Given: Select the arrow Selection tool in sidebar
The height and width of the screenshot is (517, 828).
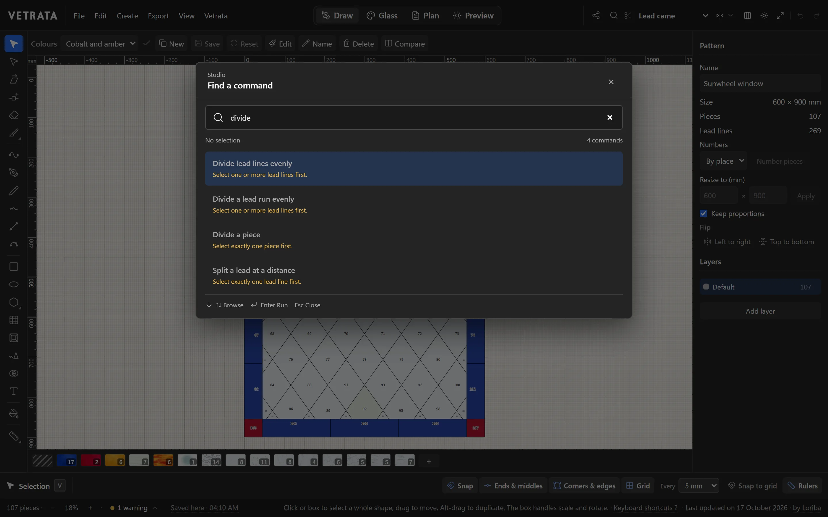Looking at the screenshot, I should coord(14,44).
